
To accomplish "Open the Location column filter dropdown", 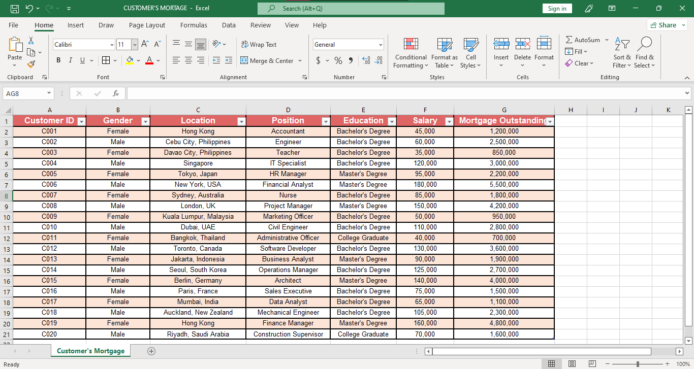I will [x=241, y=121].
